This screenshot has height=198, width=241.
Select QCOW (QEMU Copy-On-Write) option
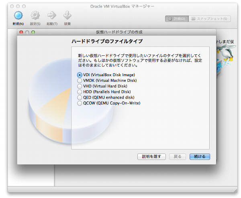coord(109,103)
